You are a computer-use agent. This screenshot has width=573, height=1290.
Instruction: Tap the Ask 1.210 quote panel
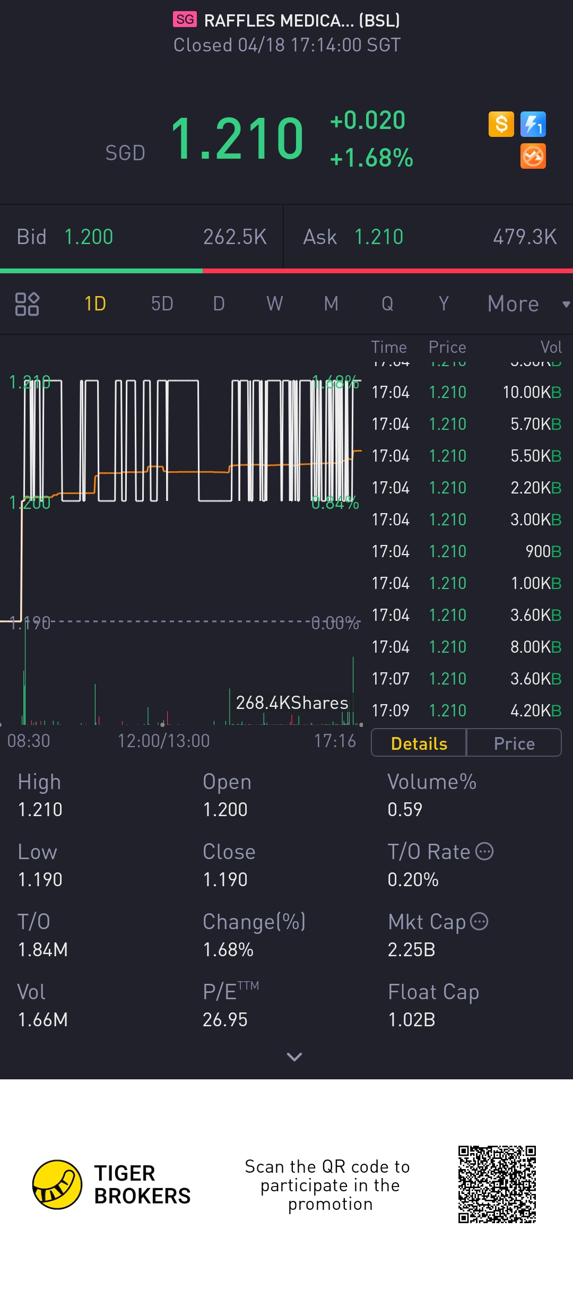(429, 237)
